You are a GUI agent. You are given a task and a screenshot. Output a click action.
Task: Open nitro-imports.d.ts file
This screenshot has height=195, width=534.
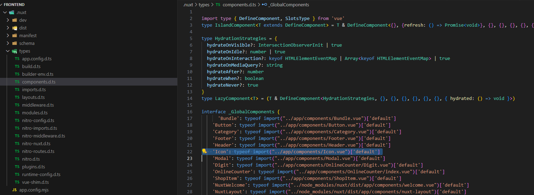point(40,128)
